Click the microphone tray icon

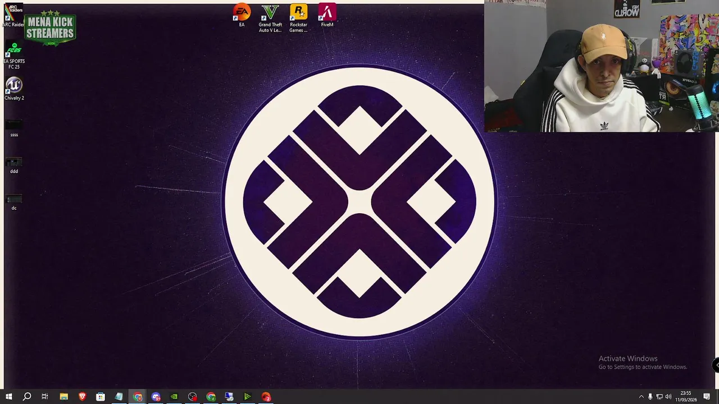(650, 397)
